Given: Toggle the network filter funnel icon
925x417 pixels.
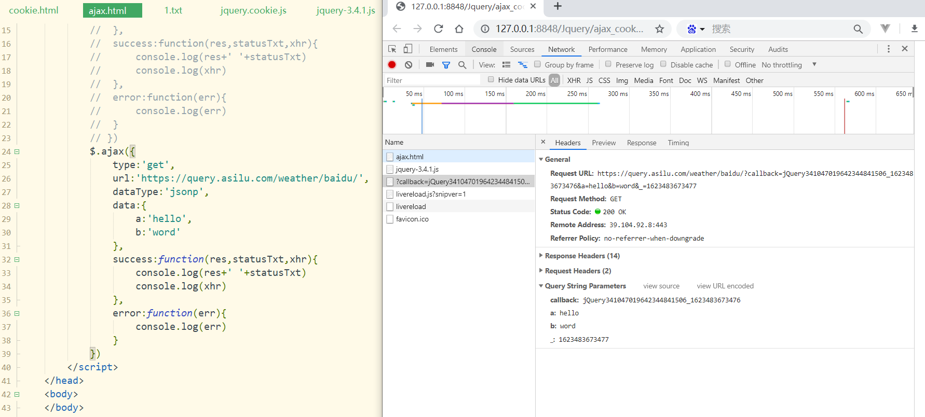Looking at the screenshot, I should point(446,65).
